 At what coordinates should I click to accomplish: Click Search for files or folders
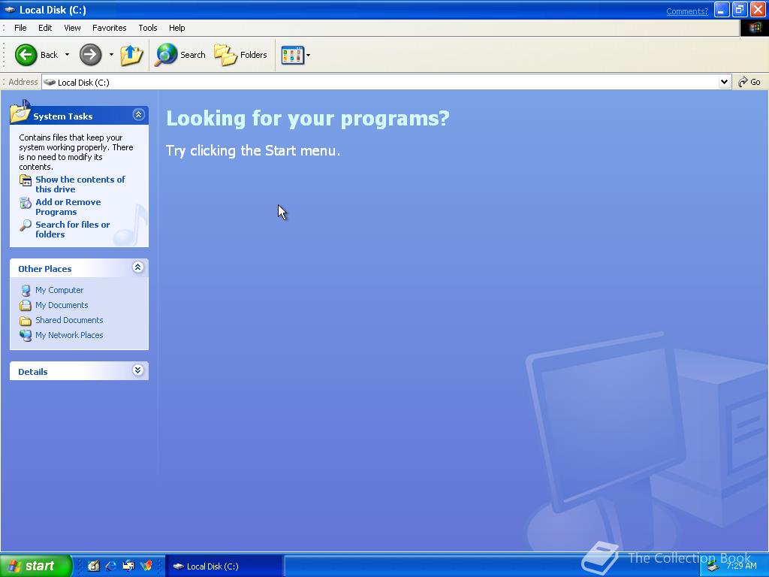click(x=73, y=229)
